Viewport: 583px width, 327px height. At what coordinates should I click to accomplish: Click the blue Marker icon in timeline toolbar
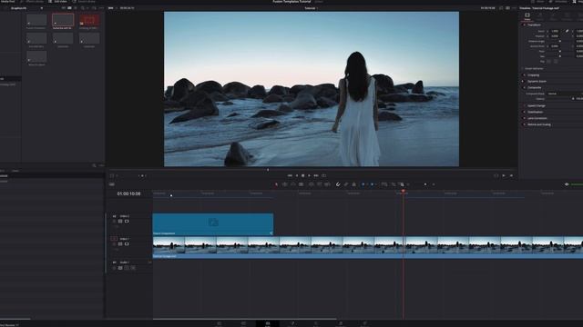point(373,184)
